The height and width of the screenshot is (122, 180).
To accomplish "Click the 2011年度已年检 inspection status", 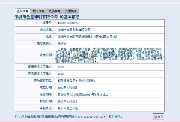I will point(68,108).
